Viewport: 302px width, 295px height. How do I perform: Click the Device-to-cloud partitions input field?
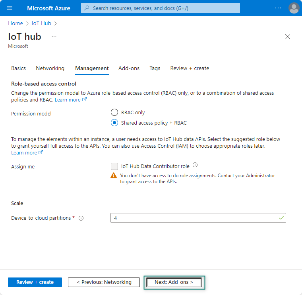tap(195, 218)
